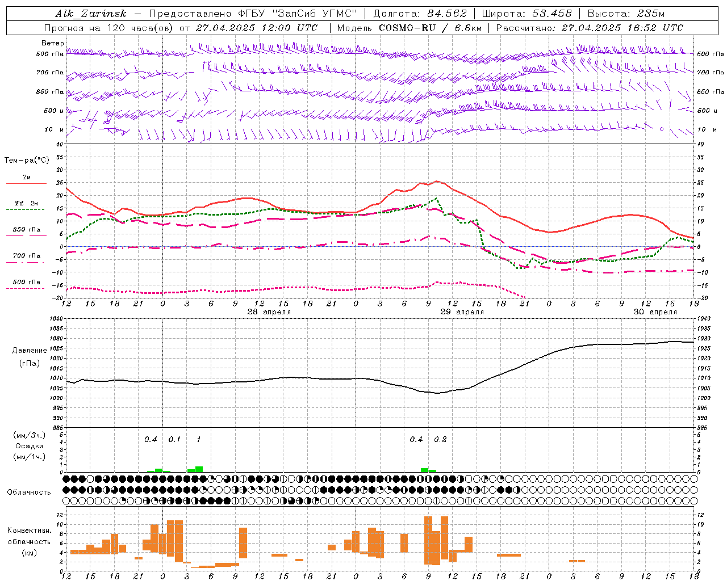Click the Осадки panel label

point(30,446)
